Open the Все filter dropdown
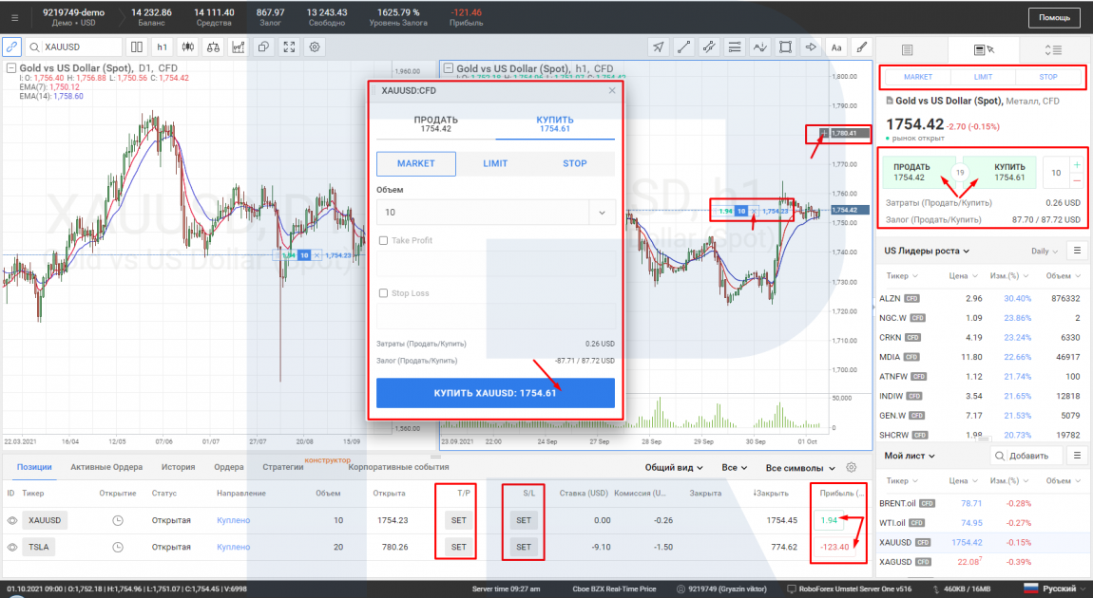The width and height of the screenshot is (1093, 598). (734, 467)
